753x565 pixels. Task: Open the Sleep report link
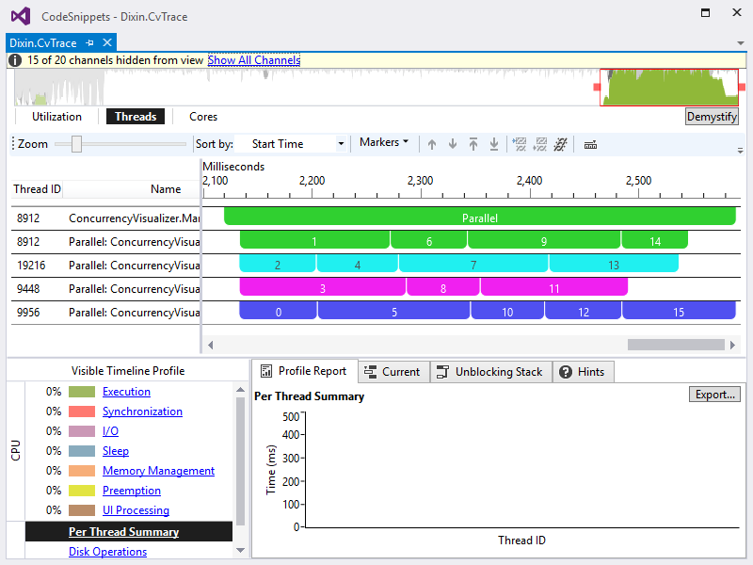[x=116, y=451]
